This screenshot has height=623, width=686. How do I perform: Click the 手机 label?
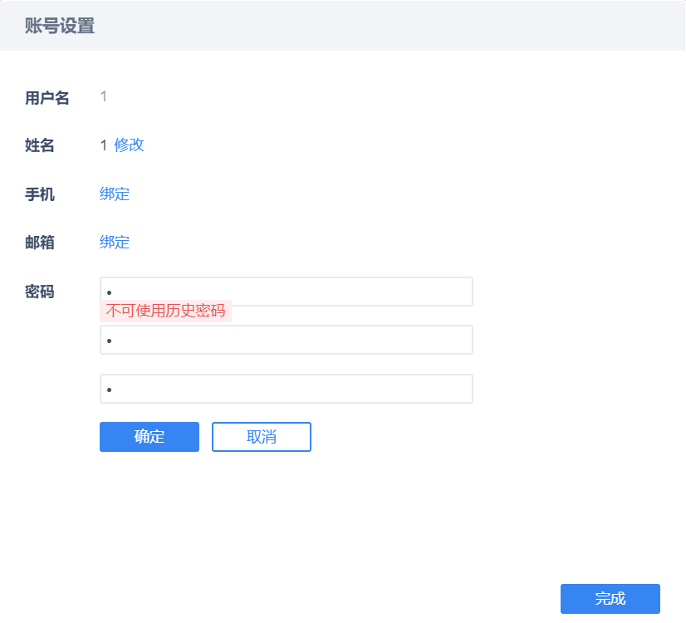click(x=40, y=194)
